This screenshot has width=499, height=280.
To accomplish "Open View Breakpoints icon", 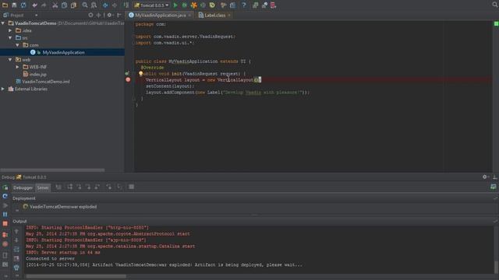I will (x=5, y=235).
